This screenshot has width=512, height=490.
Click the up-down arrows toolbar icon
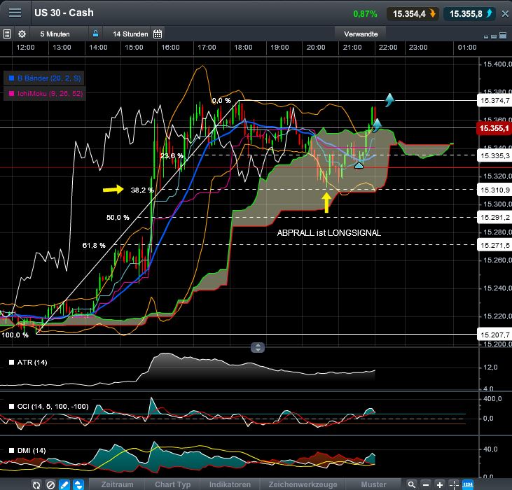78,485
